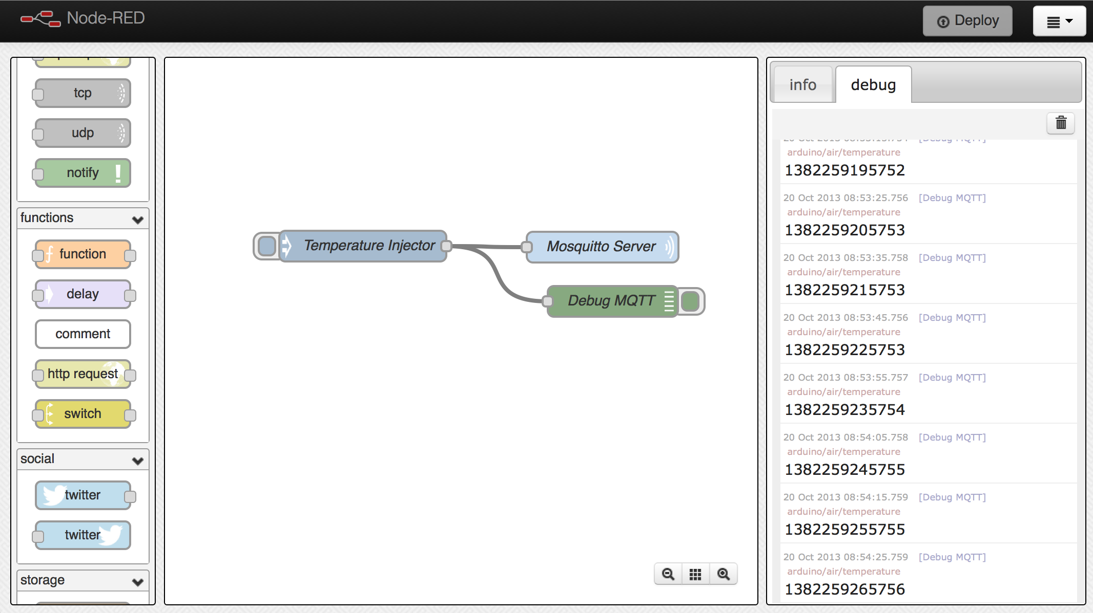Viewport: 1093px width, 613px height.
Task: Click topic text under 08:54:25.759 message
Action: pos(843,572)
